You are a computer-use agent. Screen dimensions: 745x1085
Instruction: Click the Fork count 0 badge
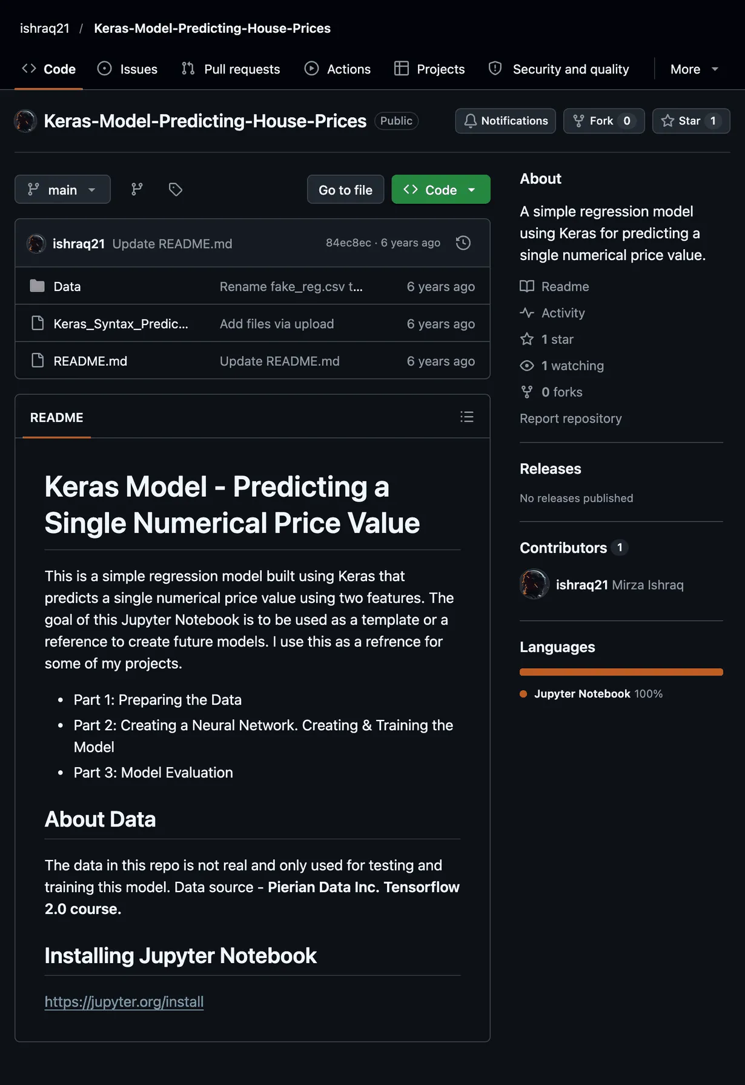click(x=627, y=121)
